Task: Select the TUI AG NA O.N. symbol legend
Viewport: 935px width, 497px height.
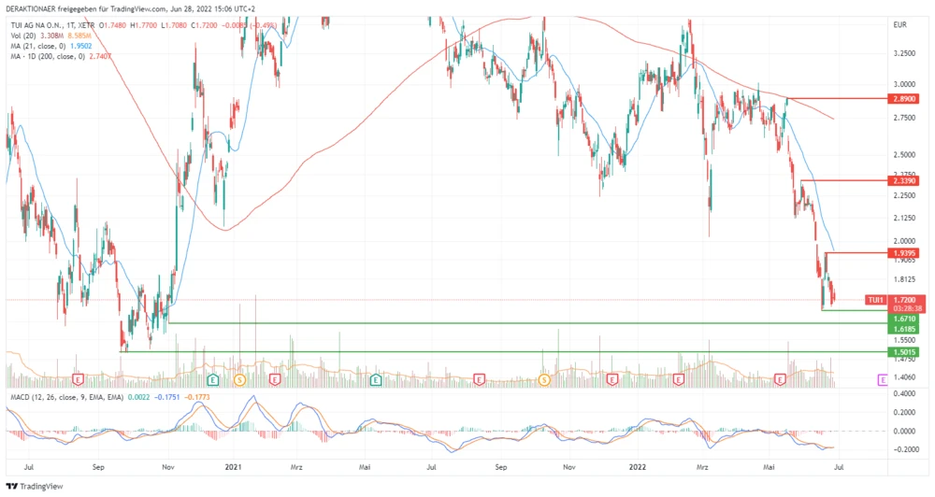Action: [53, 25]
